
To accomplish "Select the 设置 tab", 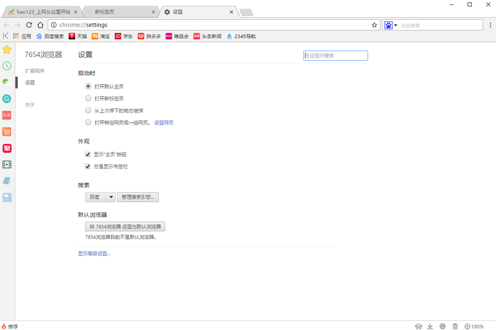I will click(x=198, y=12).
